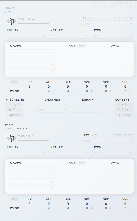This screenshot has width=137, height=221.
Task: Decrease zabit's SPA stage with minus
Action: point(82,208)
